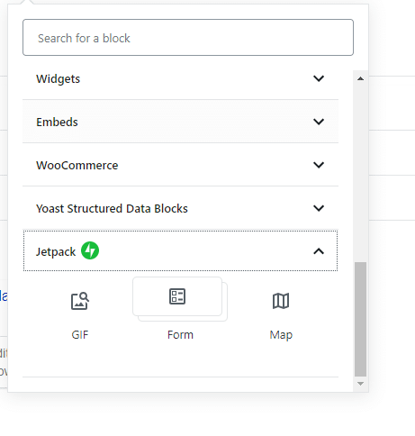Expand the Widgets section chevron
The image size is (415, 436).
(319, 78)
